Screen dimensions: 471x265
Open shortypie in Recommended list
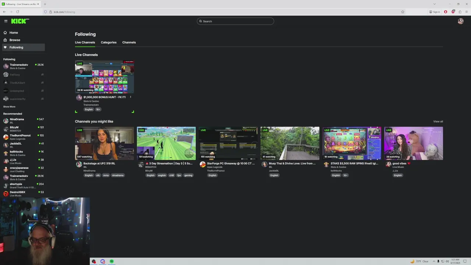[x=23, y=185]
